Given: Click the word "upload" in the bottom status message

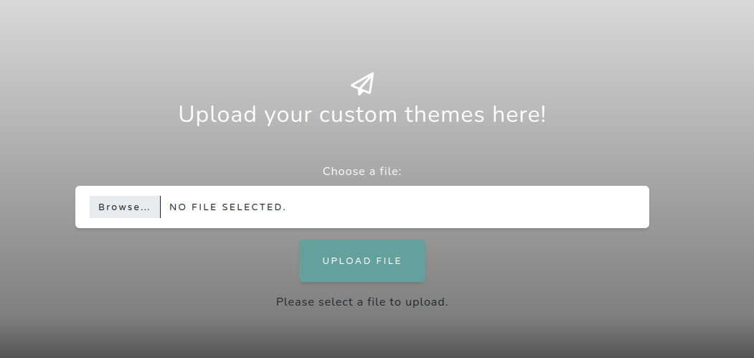Looking at the screenshot, I should (x=425, y=302).
